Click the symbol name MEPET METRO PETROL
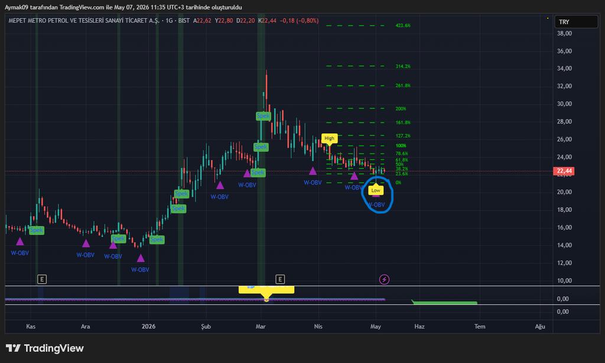The image size is (605, 363). pos(84,21)
